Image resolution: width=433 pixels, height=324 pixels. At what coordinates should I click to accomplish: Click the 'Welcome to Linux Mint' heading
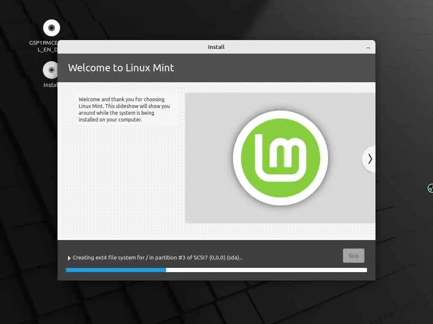coord(121,68)
